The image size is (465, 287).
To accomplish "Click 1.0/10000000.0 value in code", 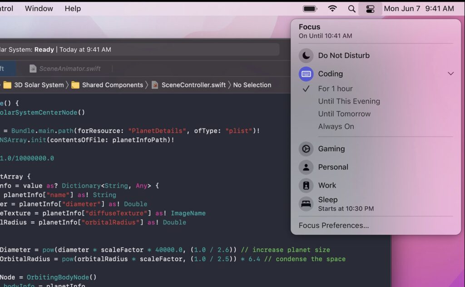I will point(27,158).
